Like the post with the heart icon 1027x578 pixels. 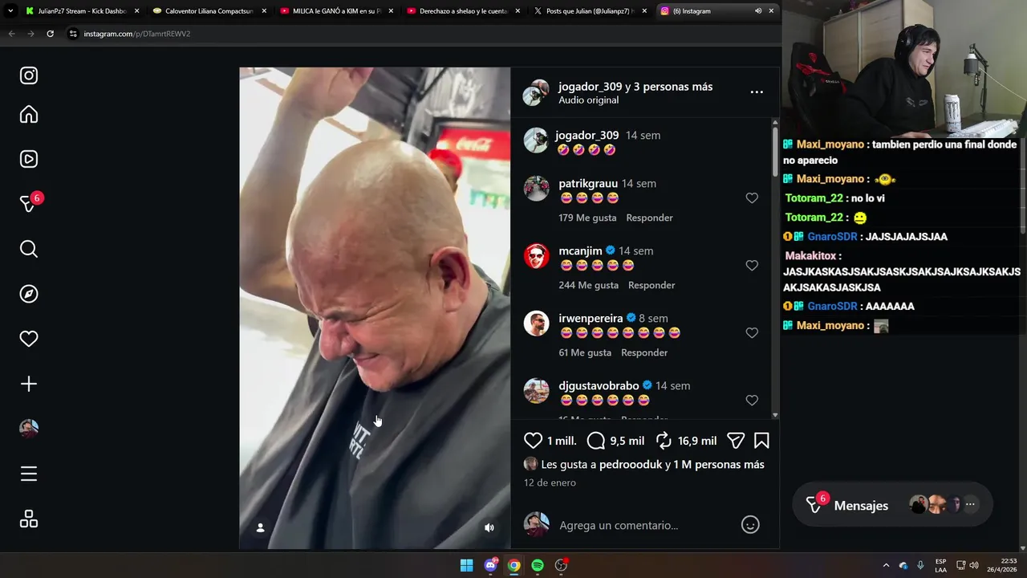pyautogui.click(x=533, y=440)
